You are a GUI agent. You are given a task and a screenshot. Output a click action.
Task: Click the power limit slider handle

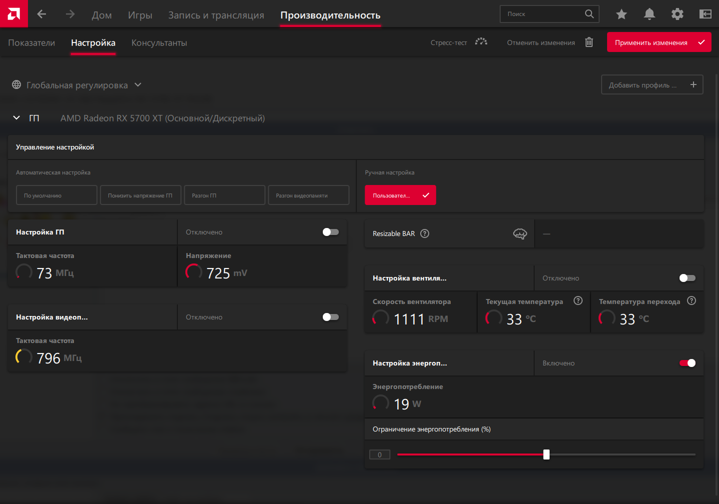[546, 454]
